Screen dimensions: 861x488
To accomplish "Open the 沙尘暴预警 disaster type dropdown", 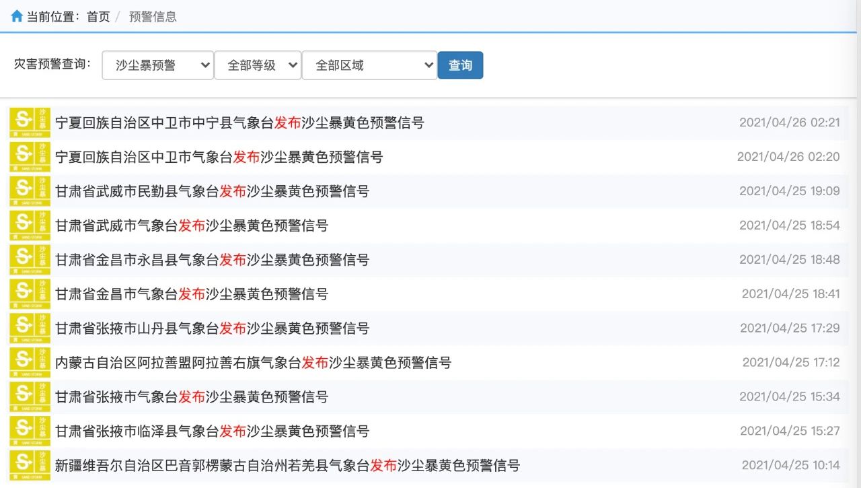I will [x=158, y=65].
